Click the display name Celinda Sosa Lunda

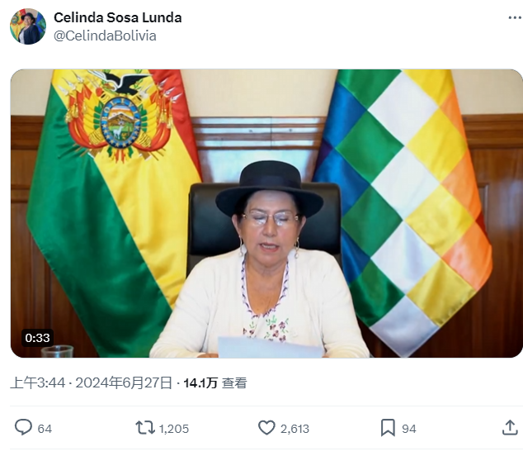tap(118, 17)
